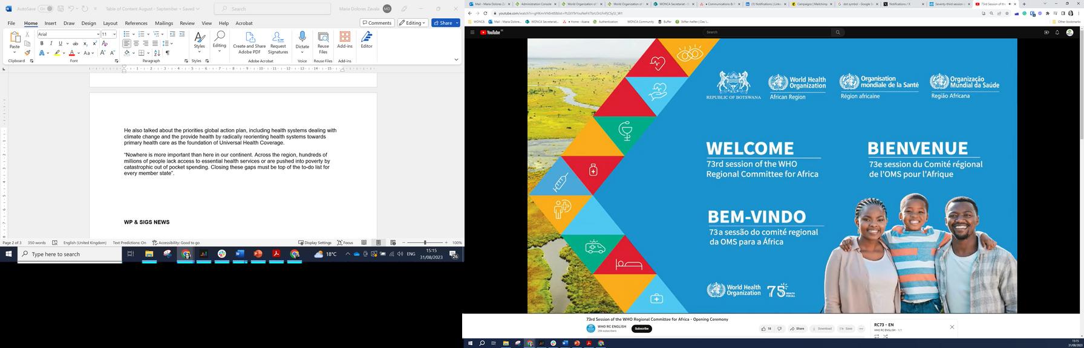Toggle Subscript formatting
Screen dimensions: 1084x348
point(85,43)
